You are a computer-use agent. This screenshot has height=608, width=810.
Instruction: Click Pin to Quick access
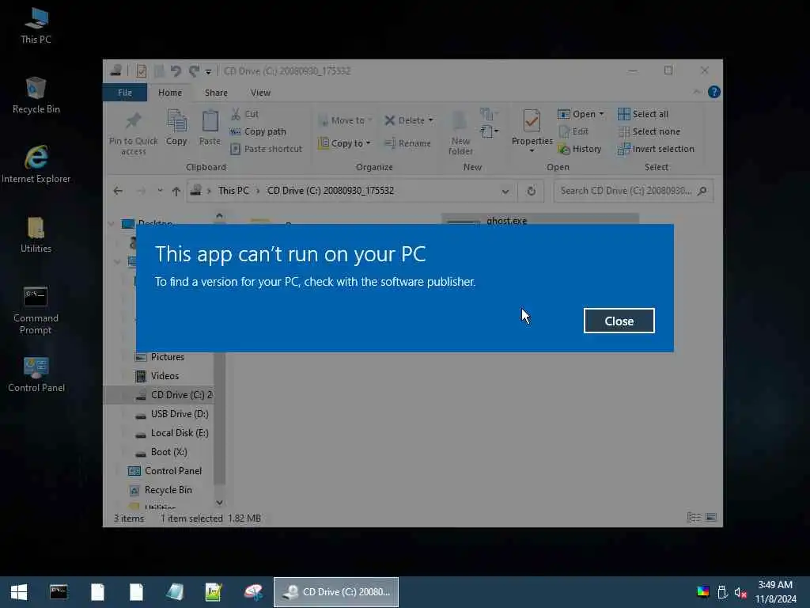tap(133, 133)
